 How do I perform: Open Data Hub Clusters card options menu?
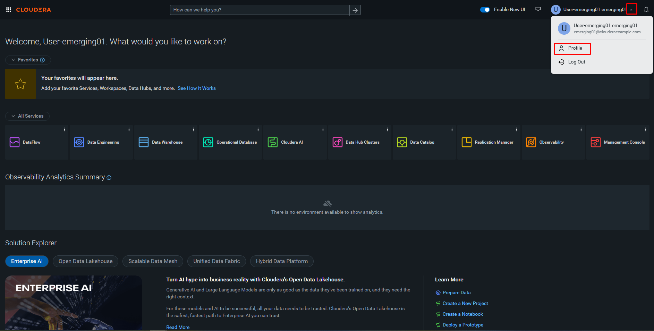[388, 129]
